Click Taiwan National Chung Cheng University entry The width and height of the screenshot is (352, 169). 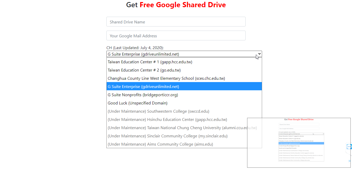(184, 128)
